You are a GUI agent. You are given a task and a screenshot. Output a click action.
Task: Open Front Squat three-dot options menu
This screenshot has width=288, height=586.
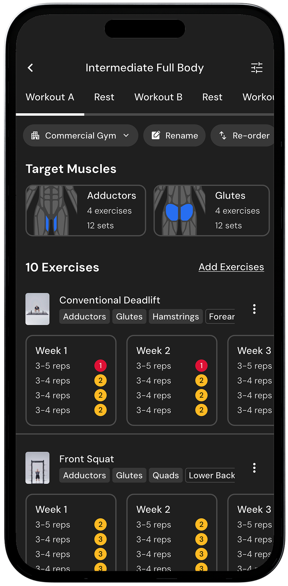tap(254, 468)
